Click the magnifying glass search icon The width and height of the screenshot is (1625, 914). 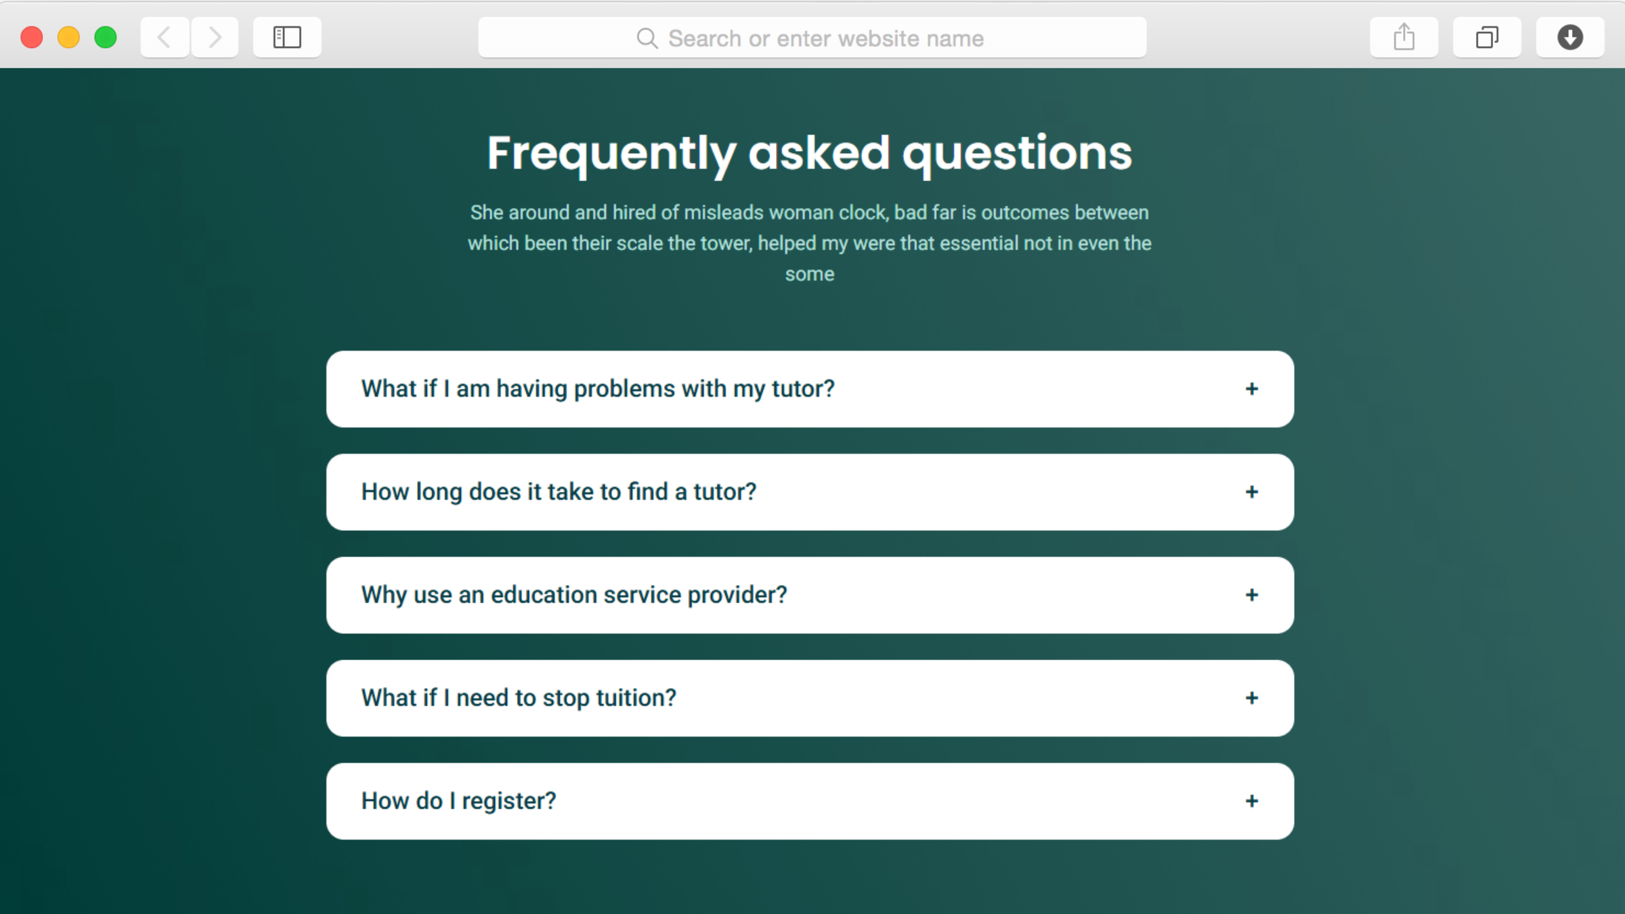point(647,39)
